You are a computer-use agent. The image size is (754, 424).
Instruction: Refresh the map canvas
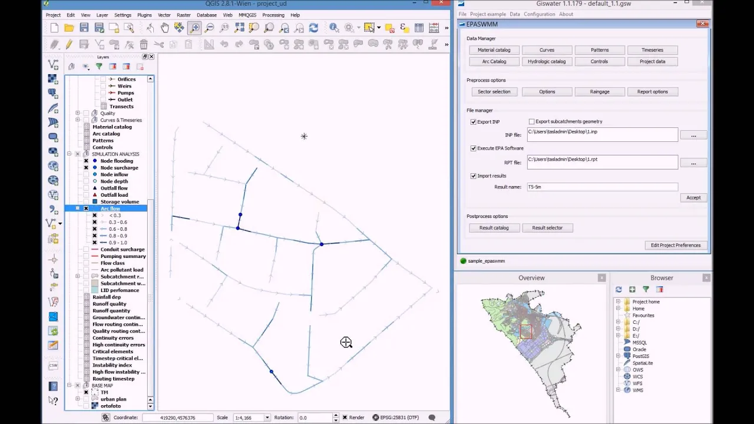(313, 28)
